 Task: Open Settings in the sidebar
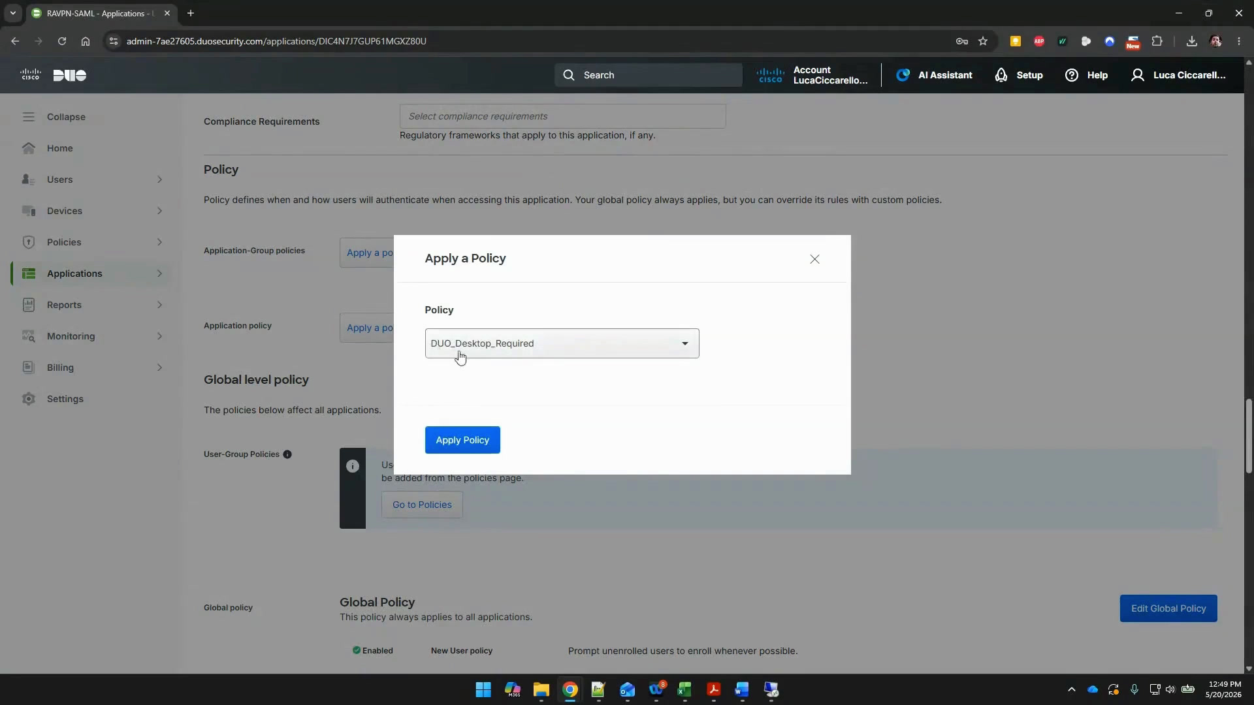click(x=65, y=399)
